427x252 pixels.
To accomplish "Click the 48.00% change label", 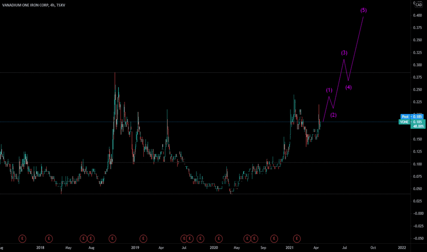I will click(418, 126).
